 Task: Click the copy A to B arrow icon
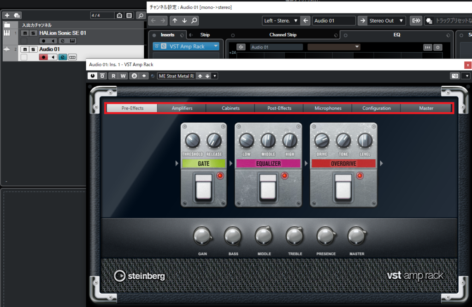tap(144, 76)
